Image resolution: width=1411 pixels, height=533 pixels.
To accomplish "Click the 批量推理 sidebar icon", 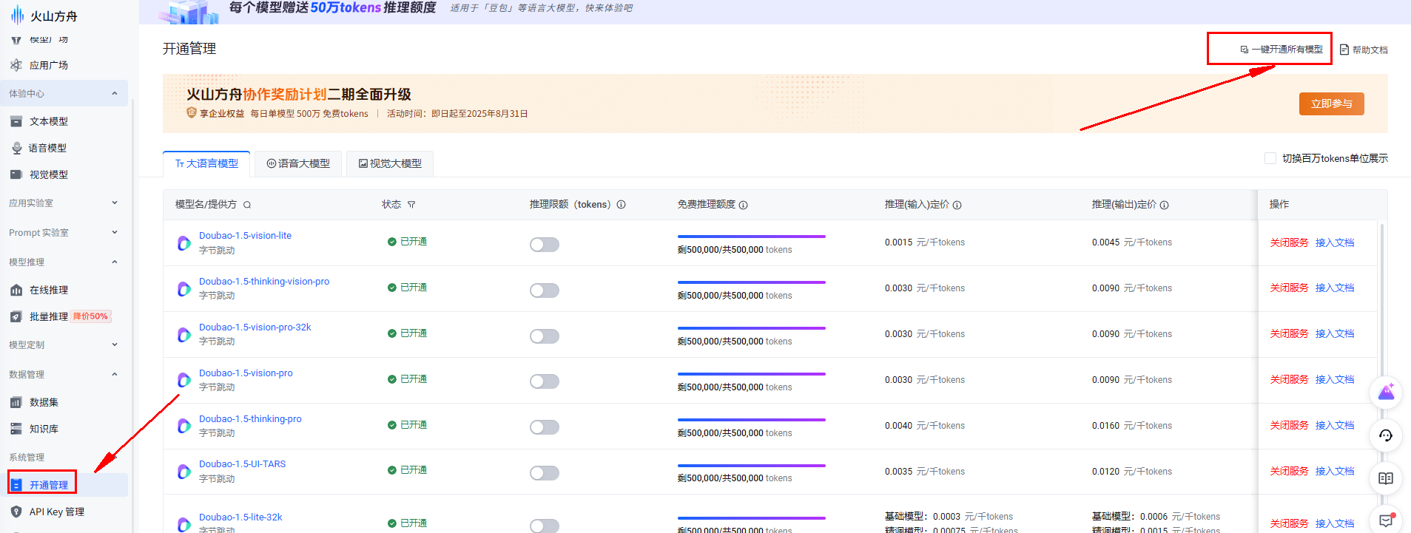I will [16, 316].
